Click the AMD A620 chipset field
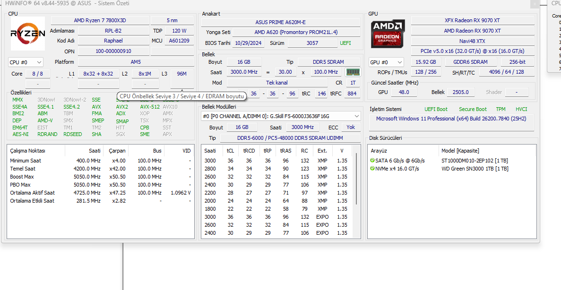Screen dimensions: 561x290 click(x=296, y=32)
